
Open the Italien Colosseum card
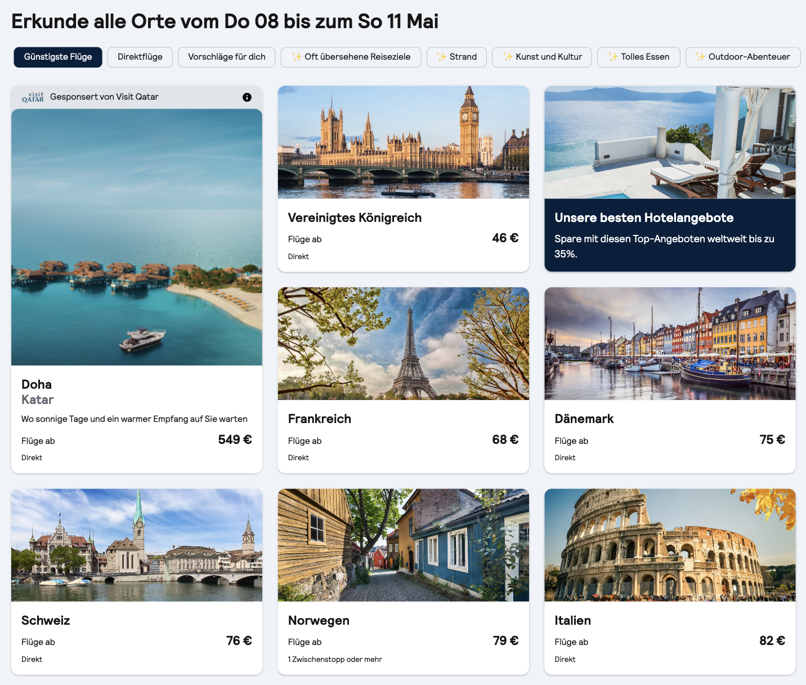(x=670, y=581)
